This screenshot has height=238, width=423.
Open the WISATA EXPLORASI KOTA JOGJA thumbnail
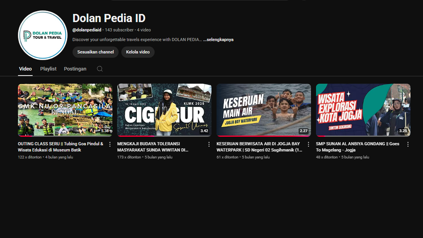pyautogui.click(x=363, y=110)
